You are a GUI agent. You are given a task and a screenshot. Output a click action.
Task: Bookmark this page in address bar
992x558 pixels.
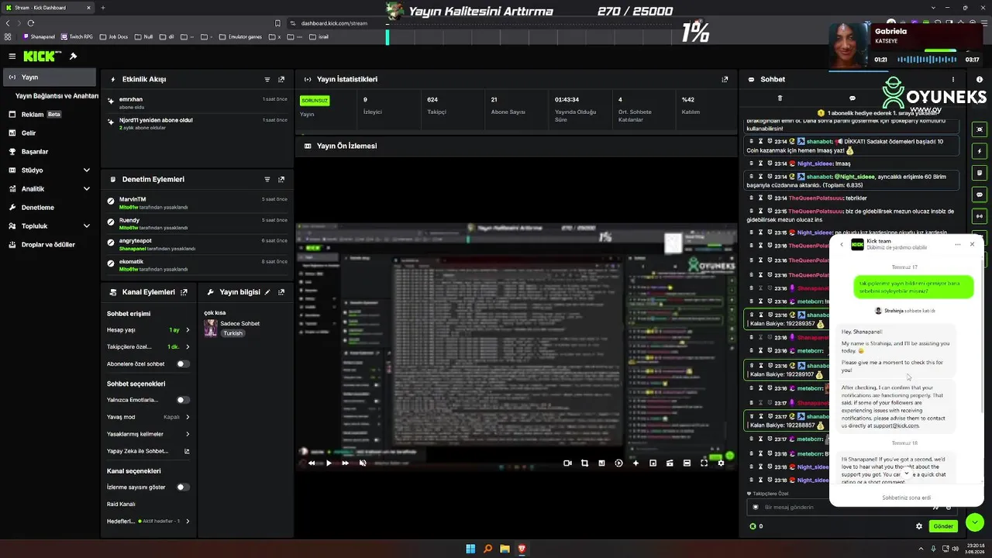pos(277,23)
